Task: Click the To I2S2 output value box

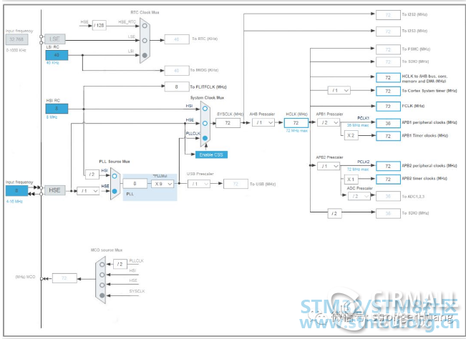Action: (x=388, y=15)
